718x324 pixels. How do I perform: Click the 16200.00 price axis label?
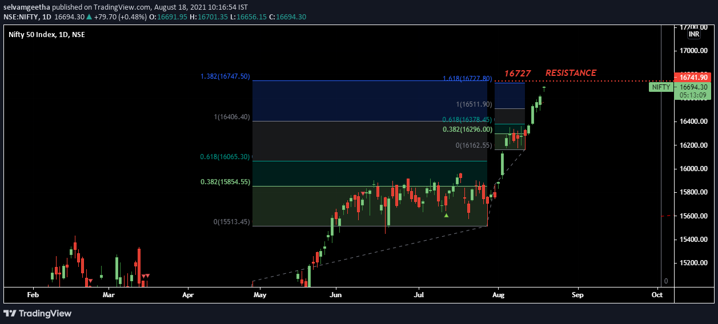click(693, 145)
